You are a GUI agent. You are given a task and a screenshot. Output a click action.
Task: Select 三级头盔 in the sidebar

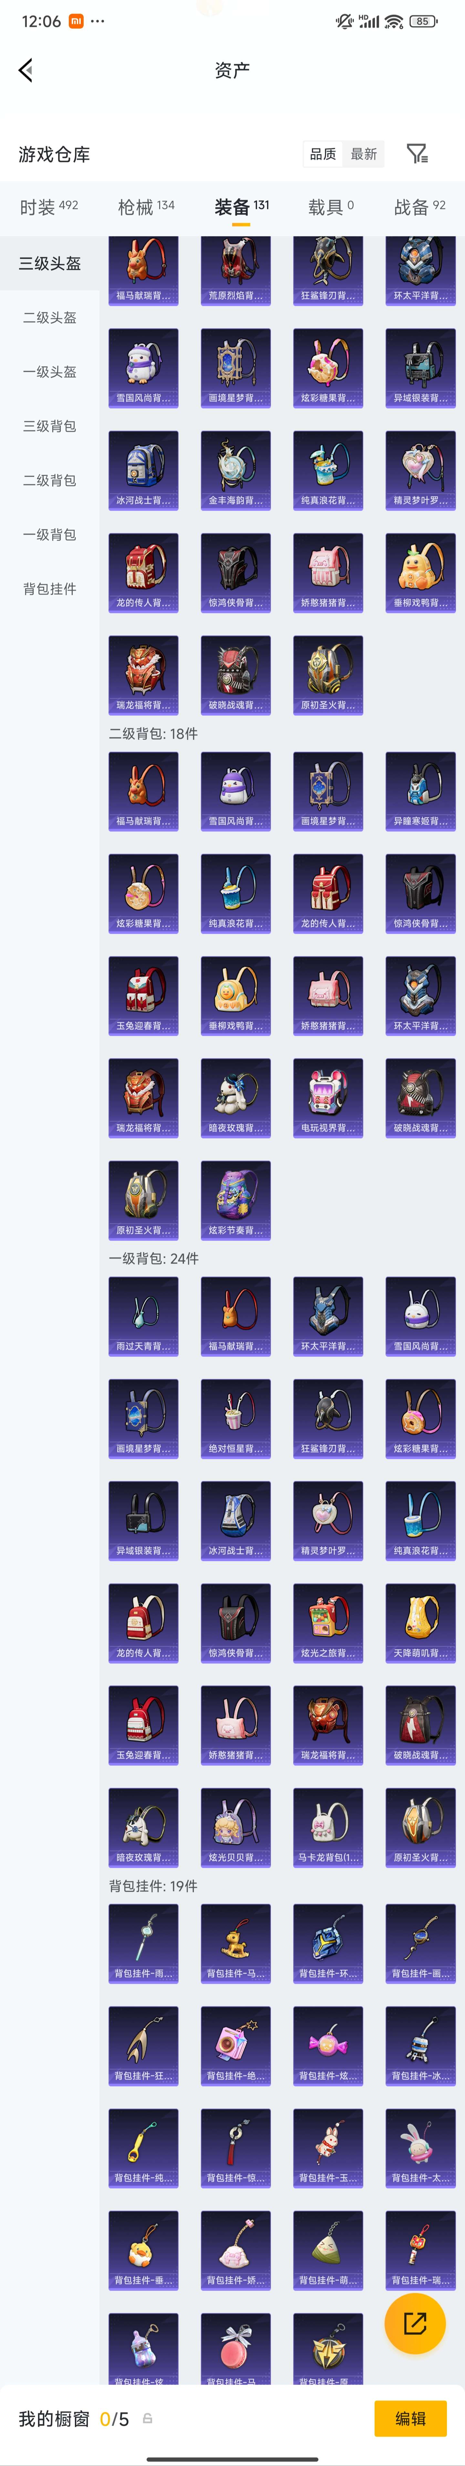tap(50, 263)
